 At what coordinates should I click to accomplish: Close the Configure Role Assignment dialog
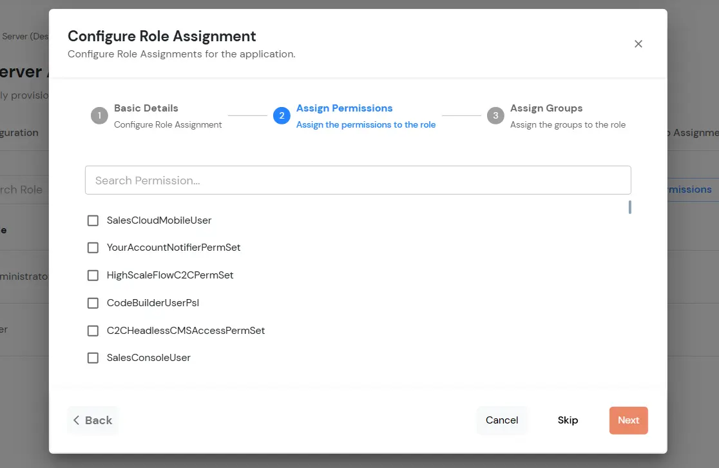coord(638,44)
